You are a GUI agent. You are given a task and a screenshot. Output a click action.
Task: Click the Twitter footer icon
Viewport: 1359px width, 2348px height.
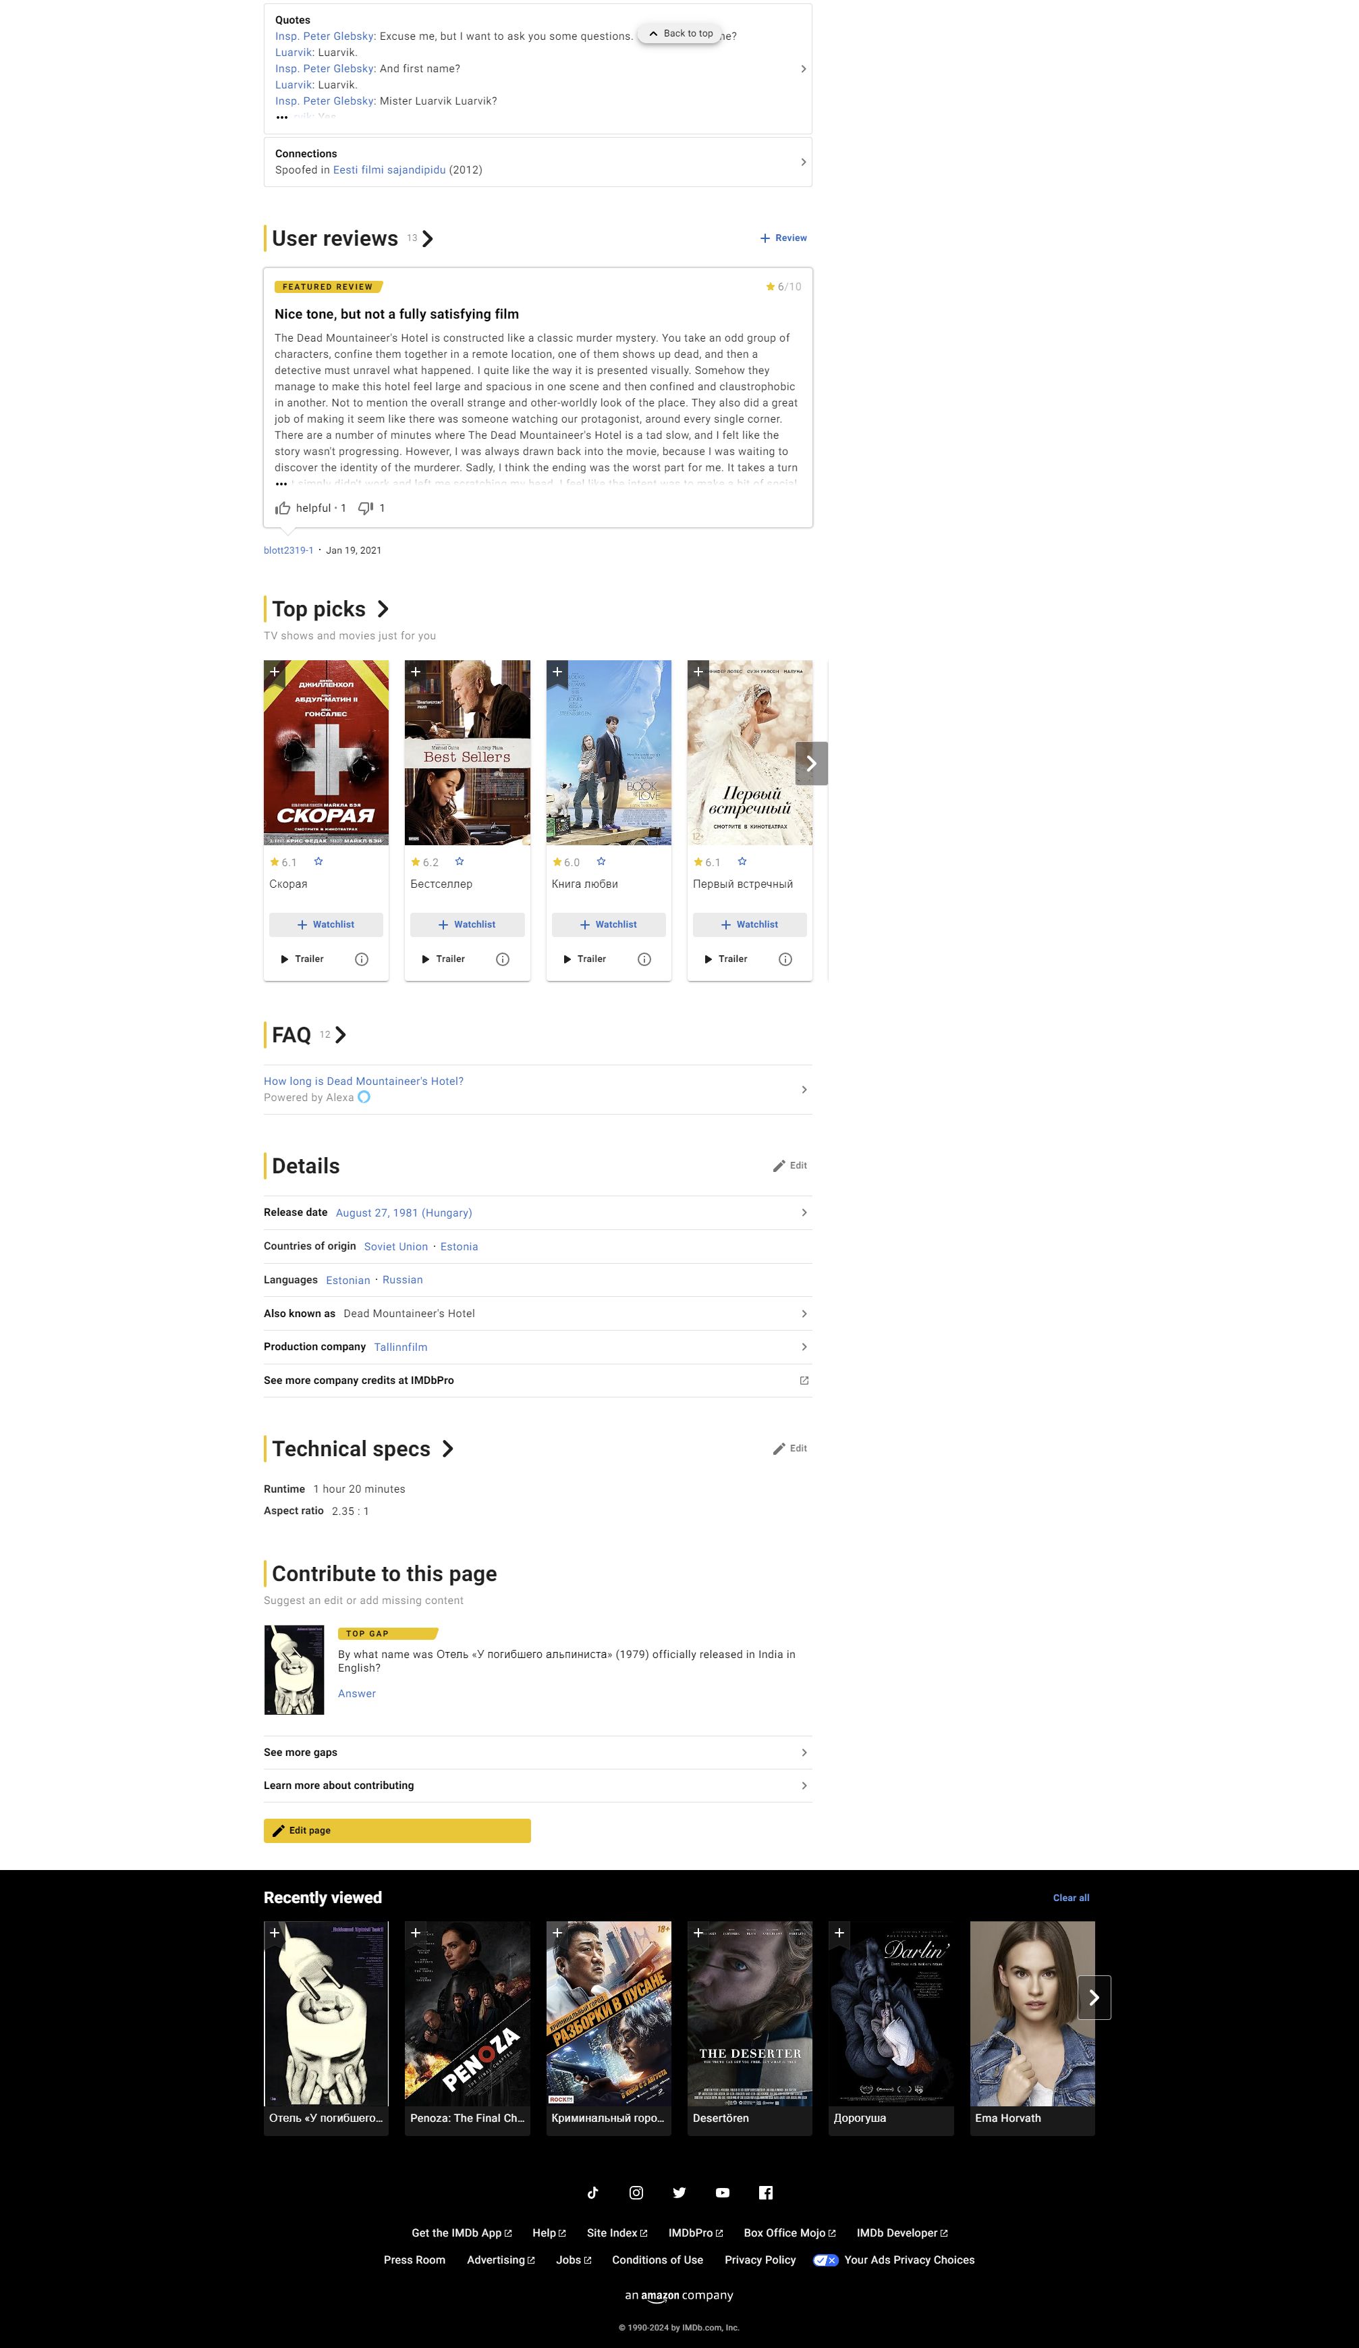click(679, 2193)
